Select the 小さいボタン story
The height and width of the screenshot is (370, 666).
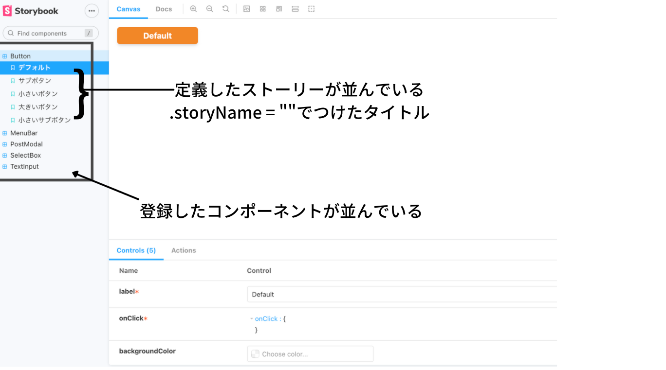click(38, 94)
